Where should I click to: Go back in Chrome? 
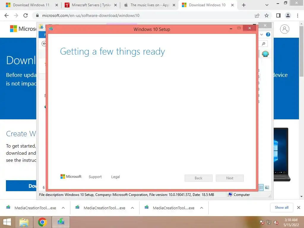(x=7, y=15)
